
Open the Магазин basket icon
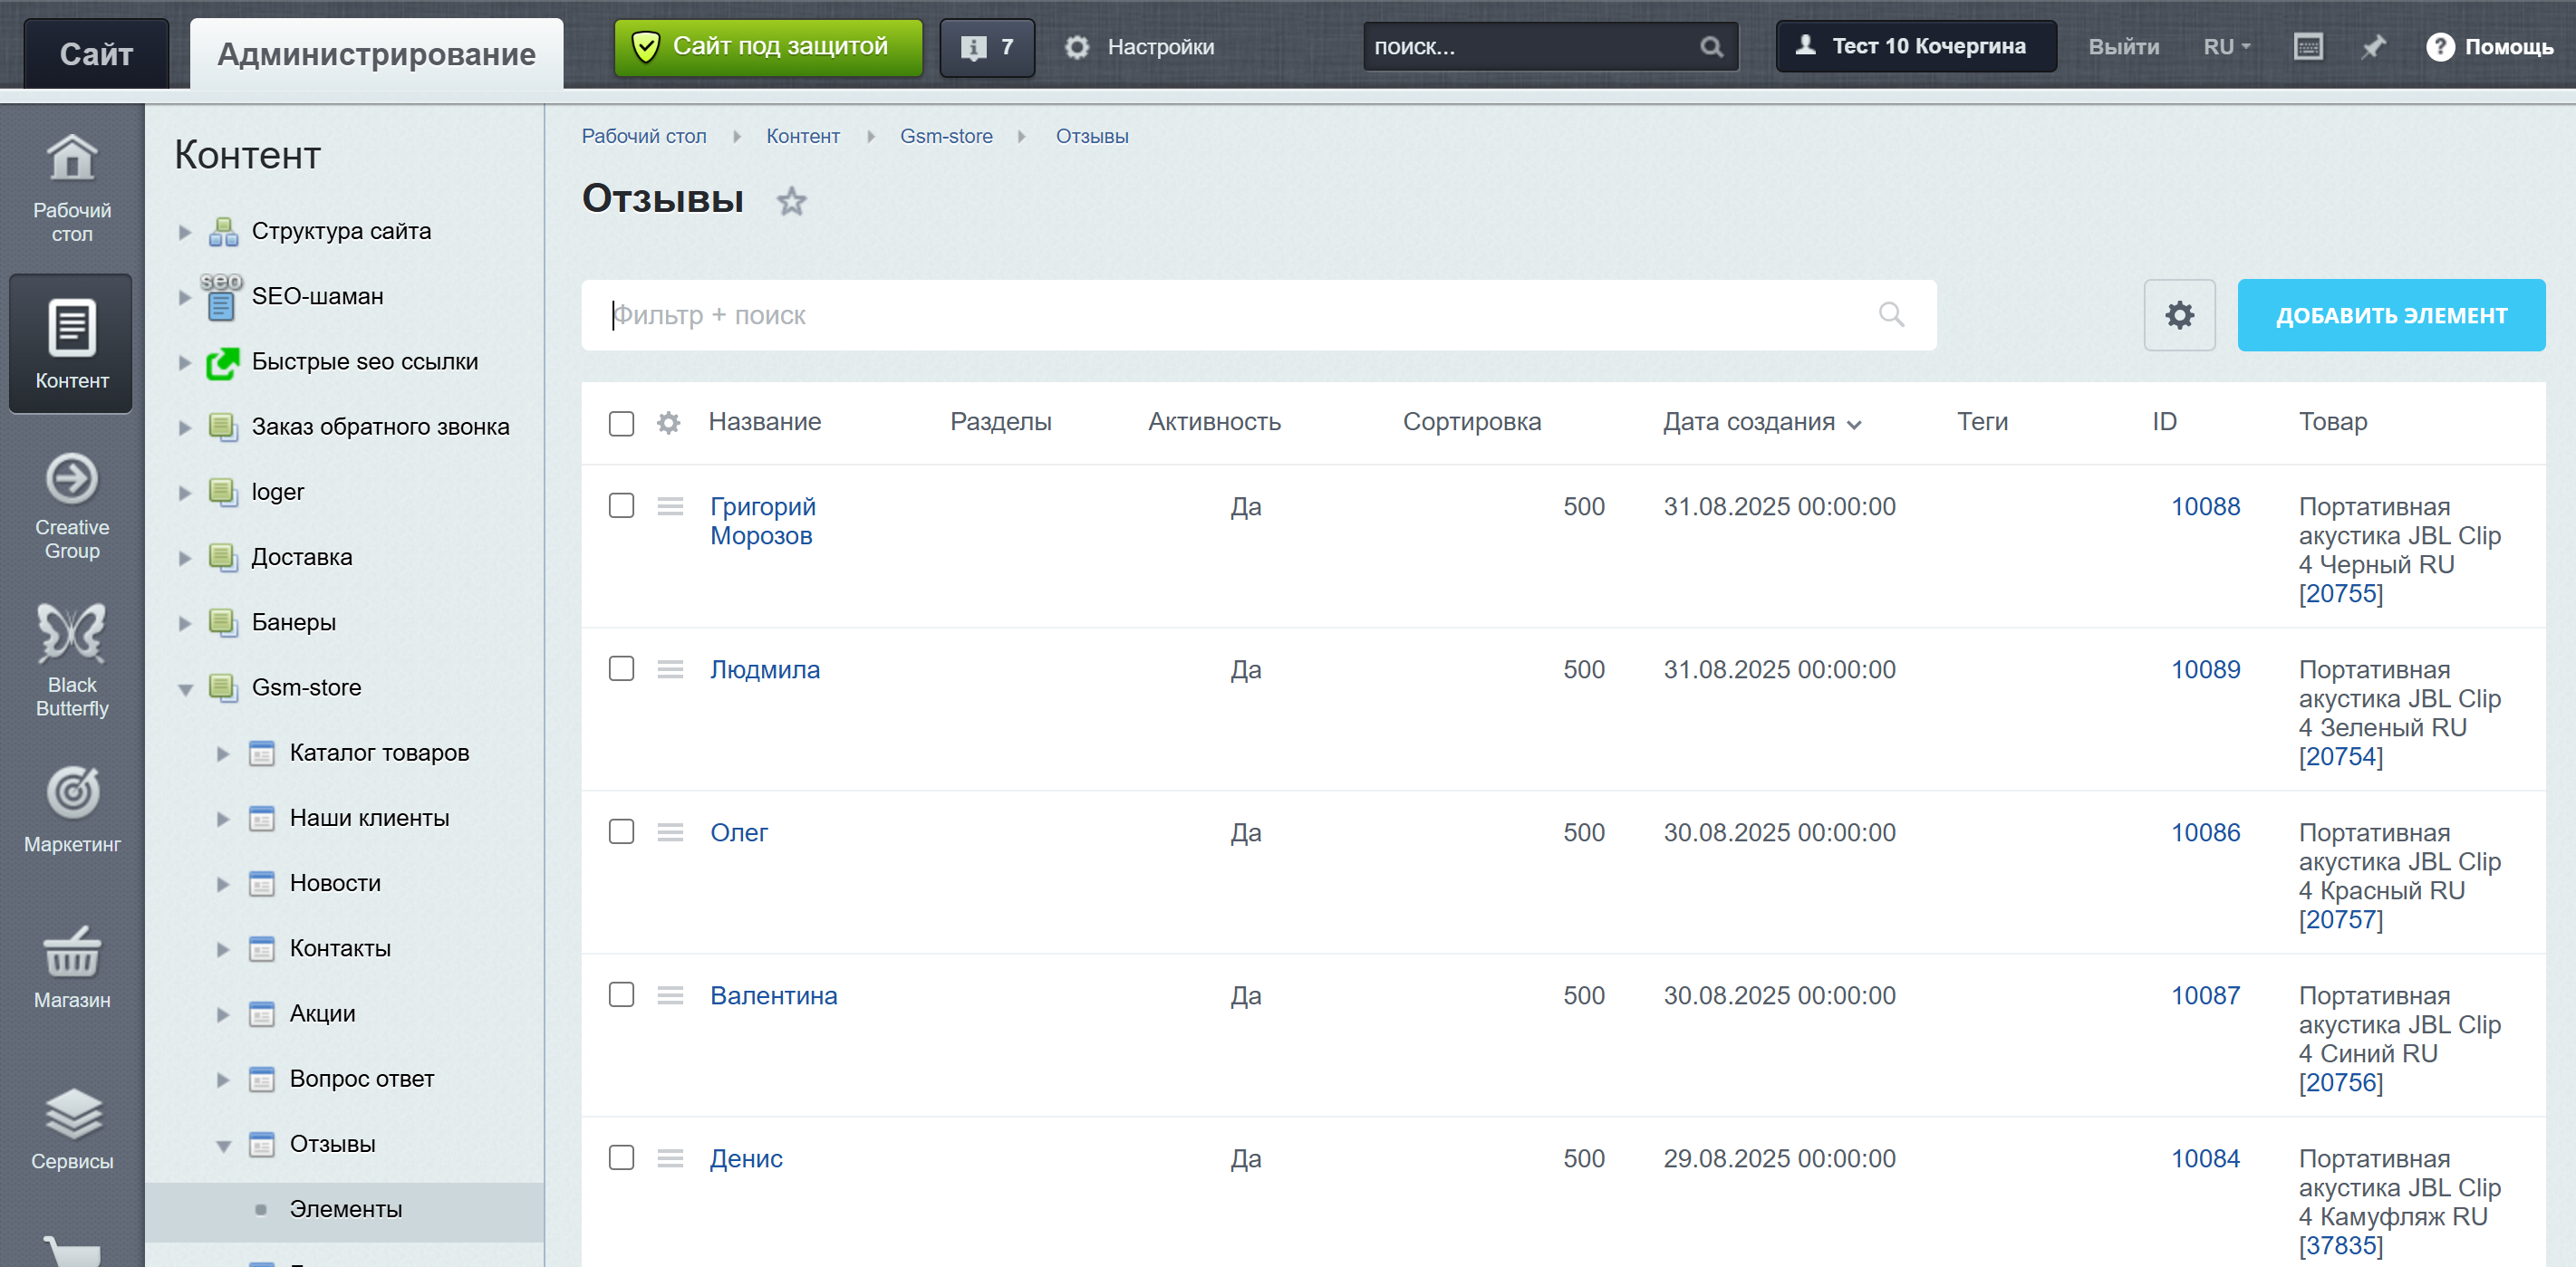[x=72, y=952]
